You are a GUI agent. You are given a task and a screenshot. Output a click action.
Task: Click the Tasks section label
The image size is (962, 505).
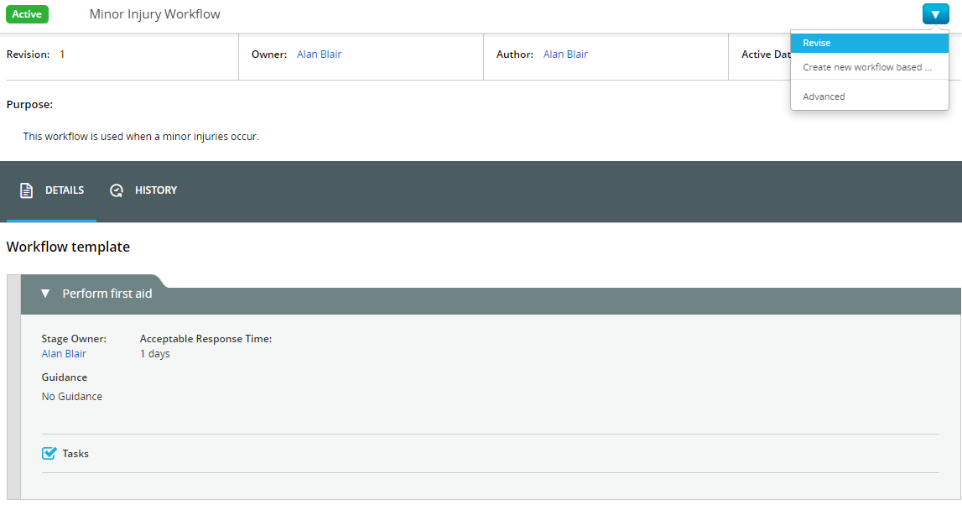click(x=75, y=454)
